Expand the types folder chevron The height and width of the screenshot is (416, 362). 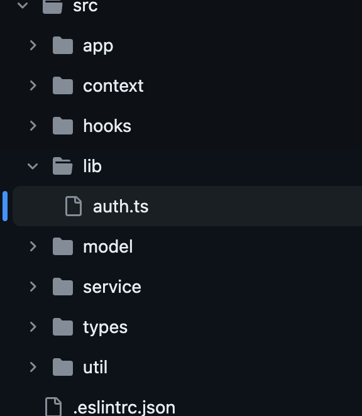coord(33,327)
